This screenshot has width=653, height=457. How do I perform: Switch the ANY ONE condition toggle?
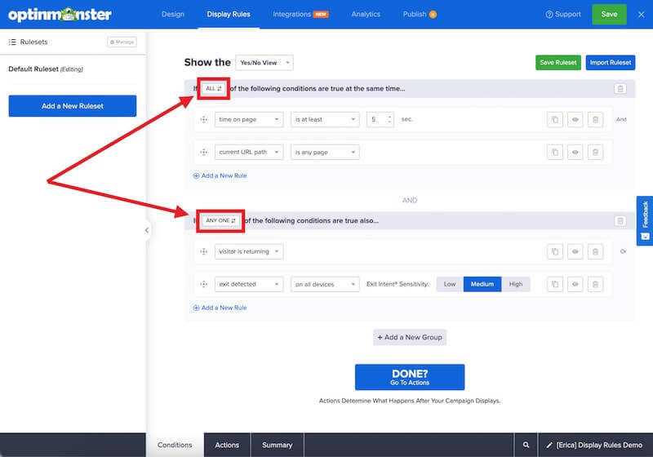pos(220,220)
